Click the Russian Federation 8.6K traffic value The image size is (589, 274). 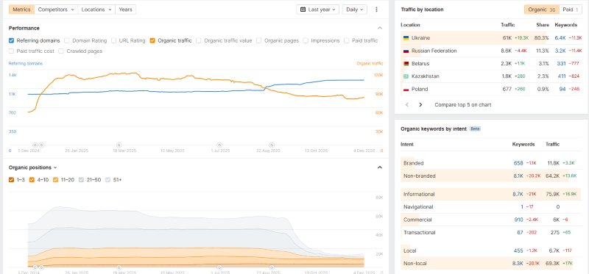click(x=506, y=51)
